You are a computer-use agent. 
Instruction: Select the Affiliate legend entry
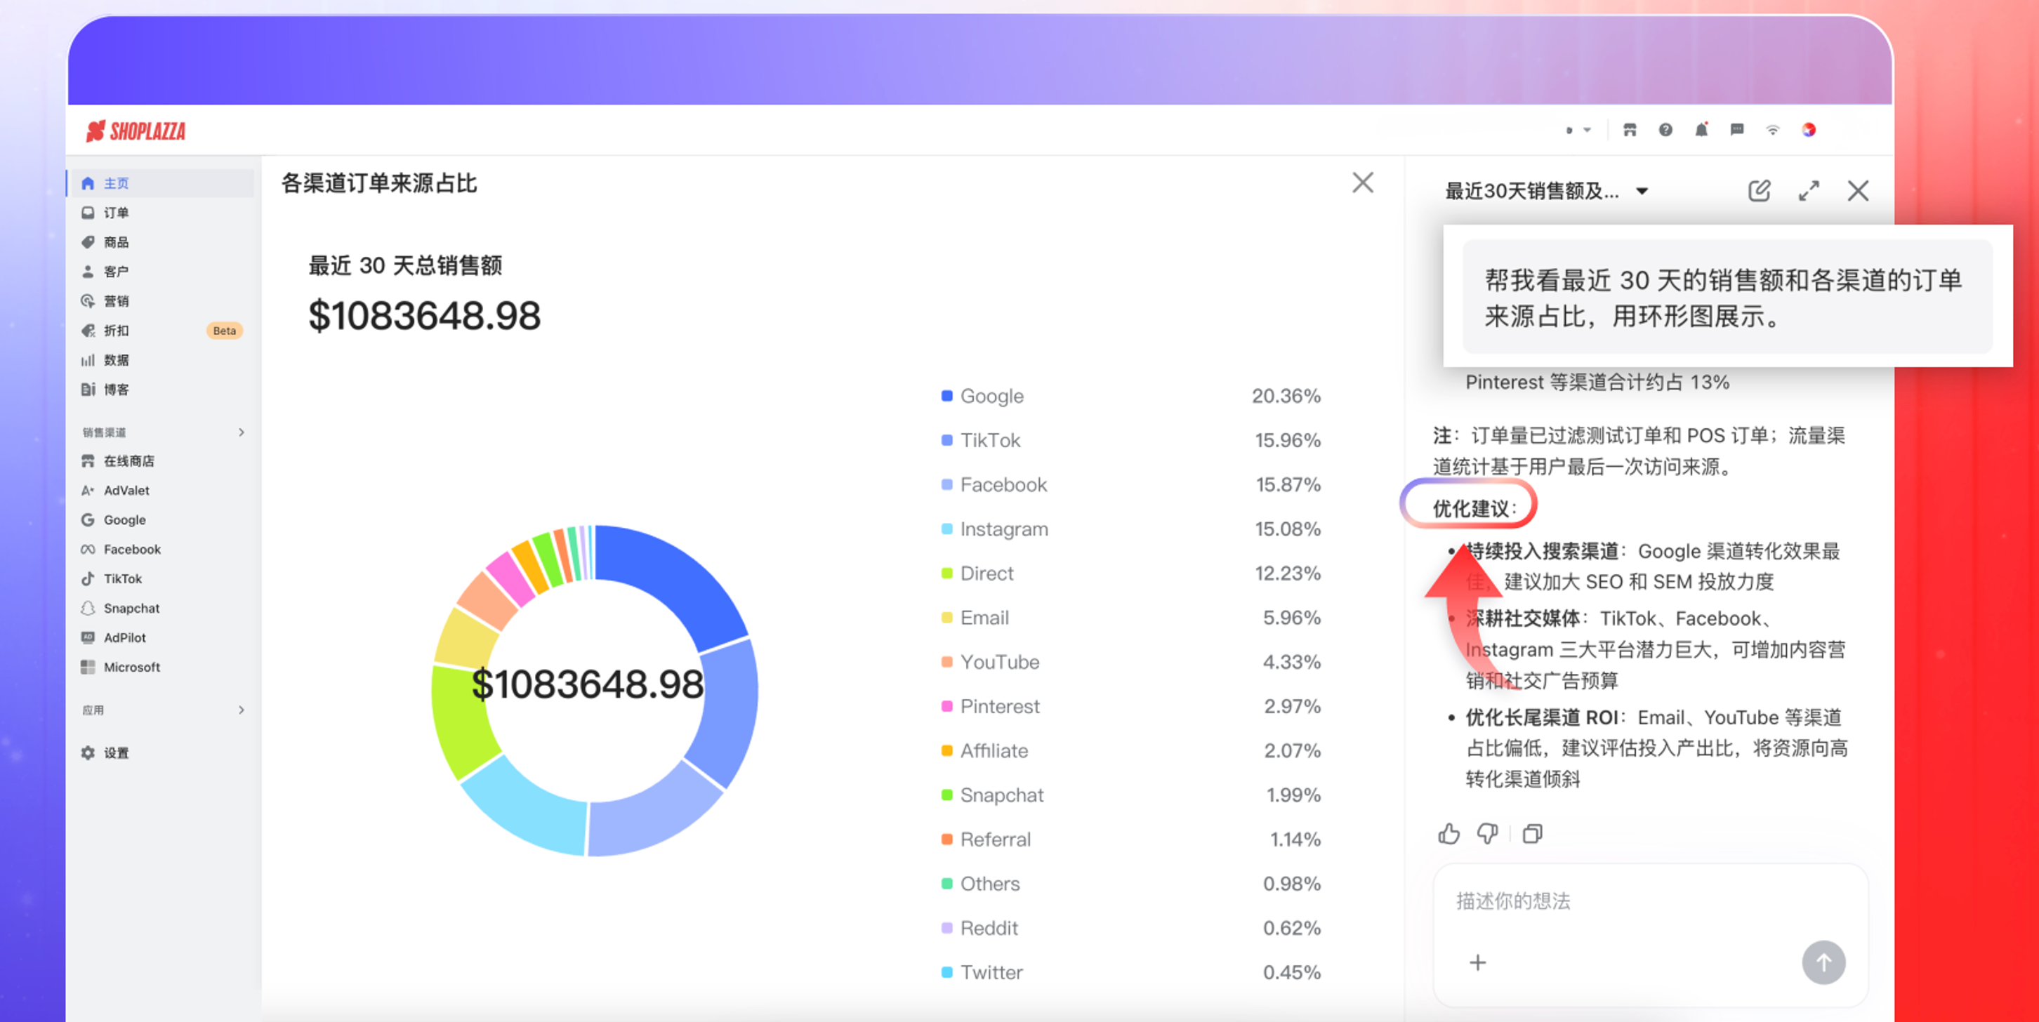[x=1131, y=750]
